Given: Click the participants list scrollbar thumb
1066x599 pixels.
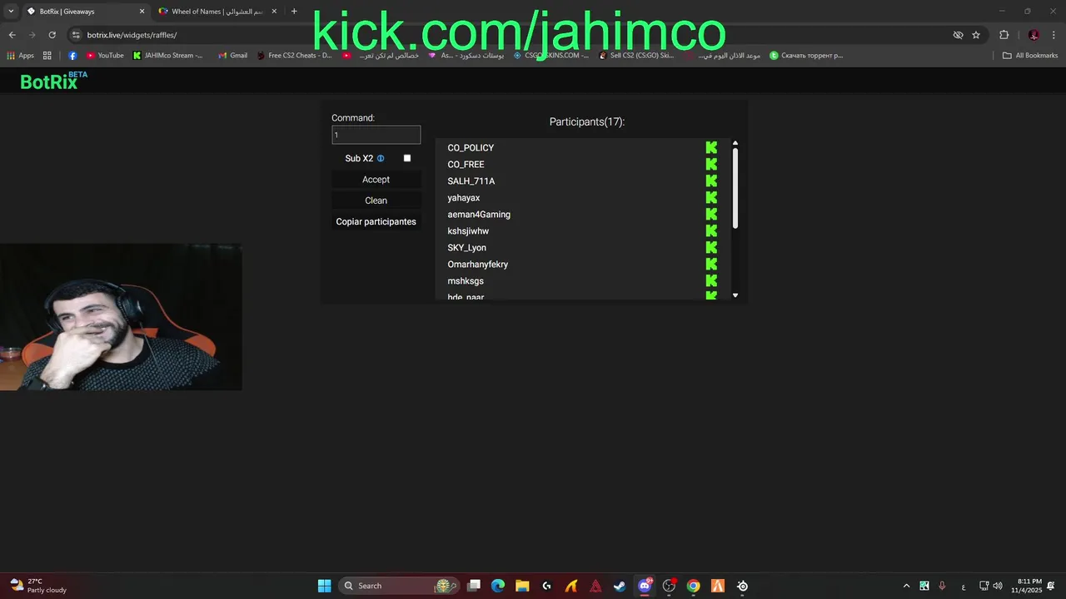Looking at the screenshot, I should click(x=735, y=189).
